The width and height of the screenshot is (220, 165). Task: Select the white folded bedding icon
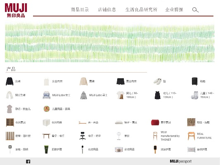coord(119,123)
